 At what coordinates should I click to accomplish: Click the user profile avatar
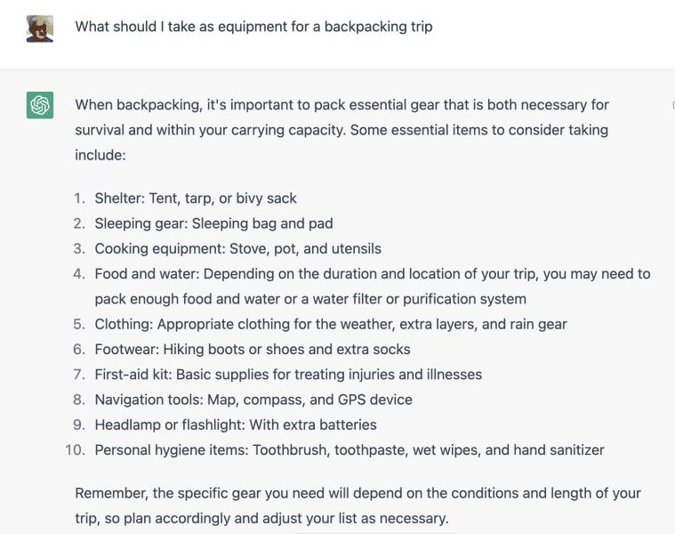[40, 28]
